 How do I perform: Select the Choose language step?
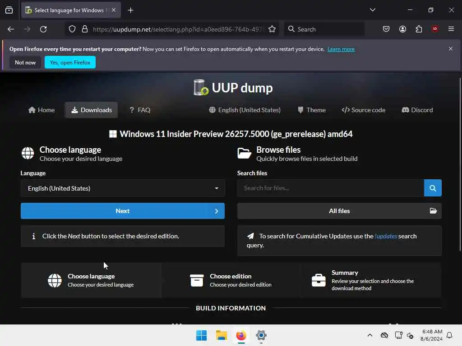[91, 280]
